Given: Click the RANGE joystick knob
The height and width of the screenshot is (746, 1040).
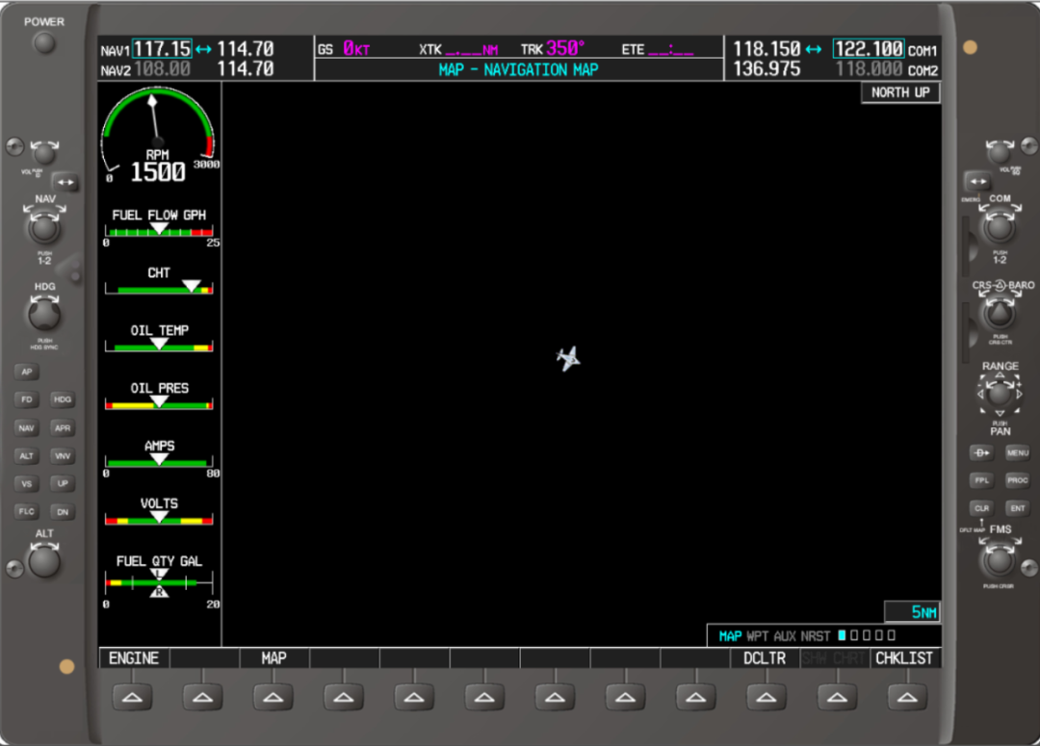Looking at the screenshot, I should pos(1000,394).
